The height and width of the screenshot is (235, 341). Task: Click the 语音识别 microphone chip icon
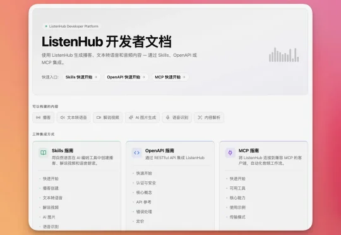pyautogui.click(x=168, y=117)
